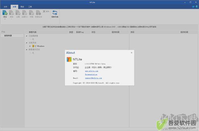This screenshot has width=199, height=131.
Task: Select the C:\Windows entry
Action: tap(39, 46)
